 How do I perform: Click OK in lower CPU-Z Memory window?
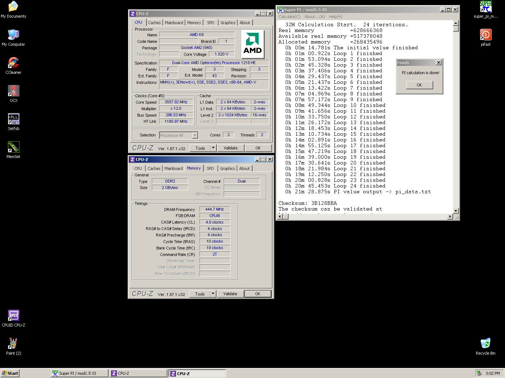pos(258,294)
